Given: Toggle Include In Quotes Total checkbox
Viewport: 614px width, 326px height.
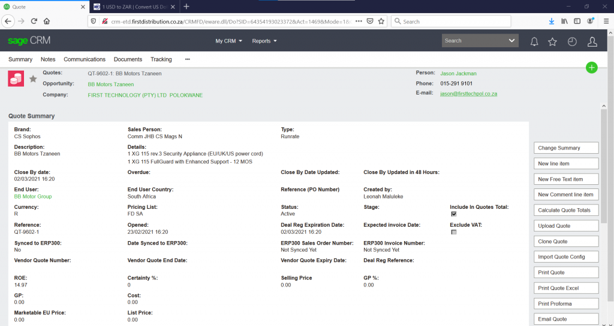Looking at the screenshot, I should pos(454,214).
